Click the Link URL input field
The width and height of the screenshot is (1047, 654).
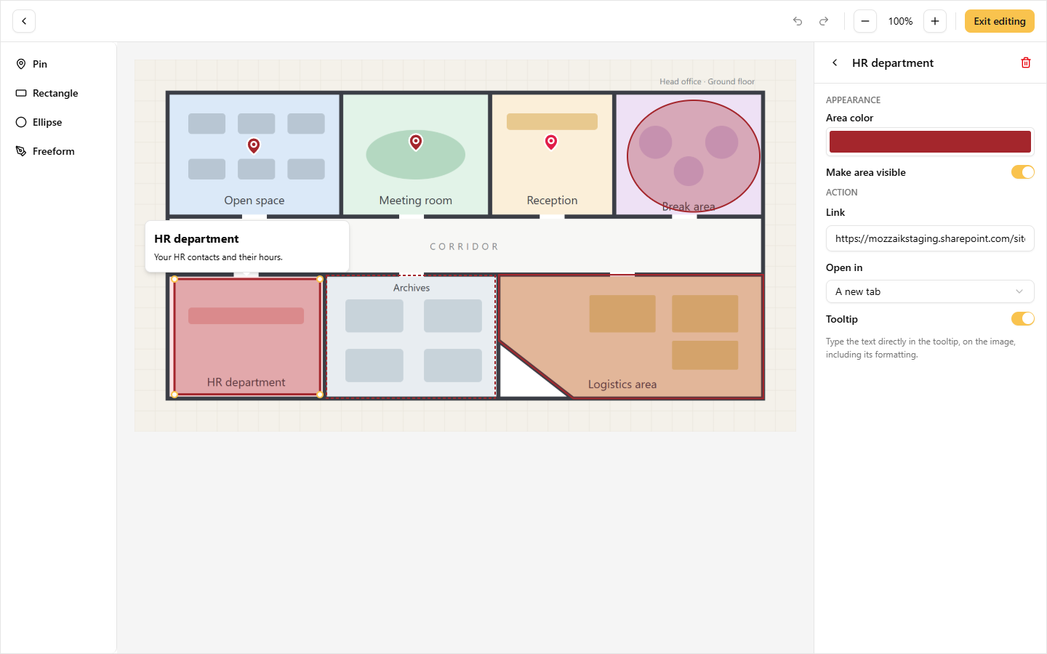click(930, 238)
